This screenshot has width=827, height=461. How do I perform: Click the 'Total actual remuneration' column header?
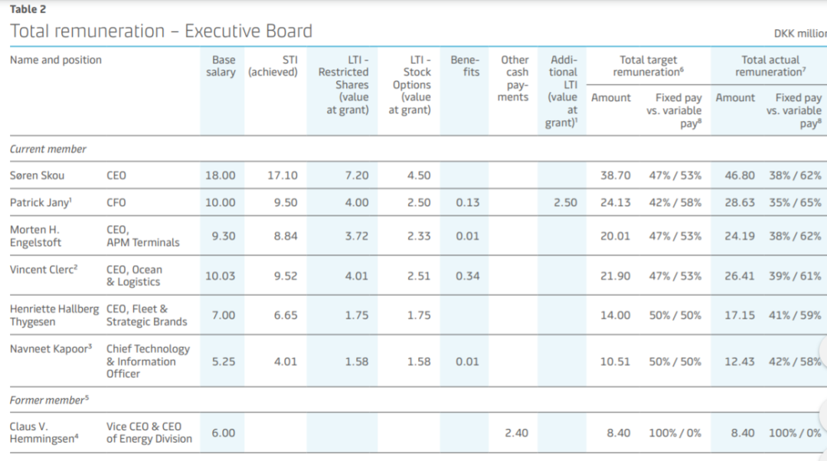point(769,66)
